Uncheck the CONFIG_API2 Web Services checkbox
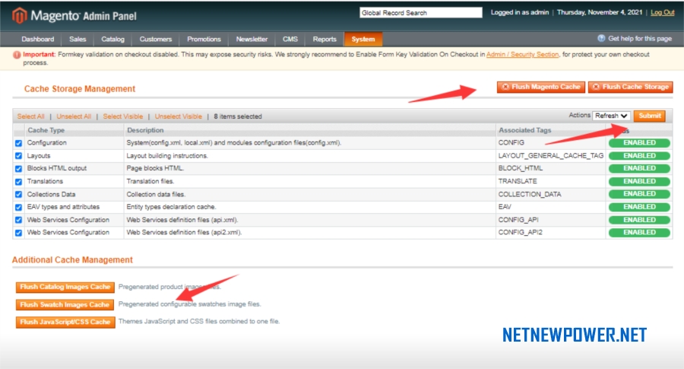The height and width of the screenshot is (369, 684). pos(18,233)
